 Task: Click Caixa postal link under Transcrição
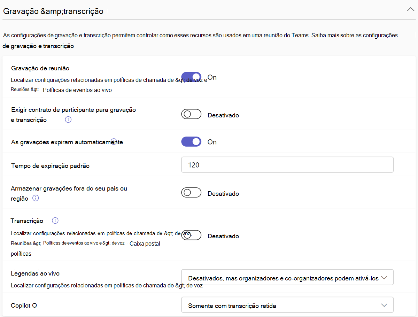pyautogui.click(x=145, y=244)
